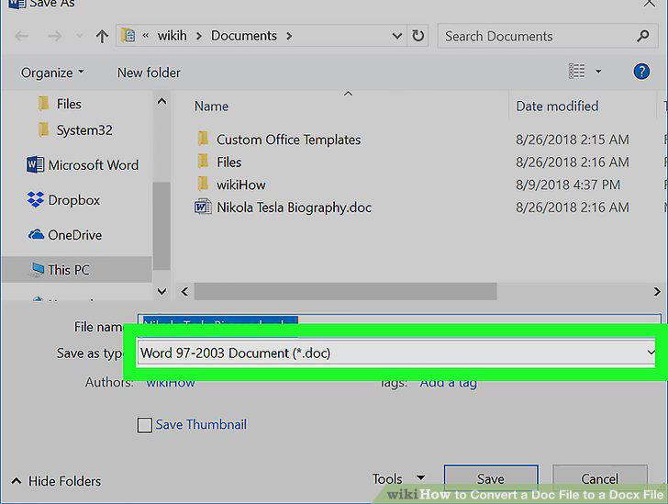Select Dropbox in navigation pane
The width and height of the screenshot is (668, 504).
click(x=63, y=200)
